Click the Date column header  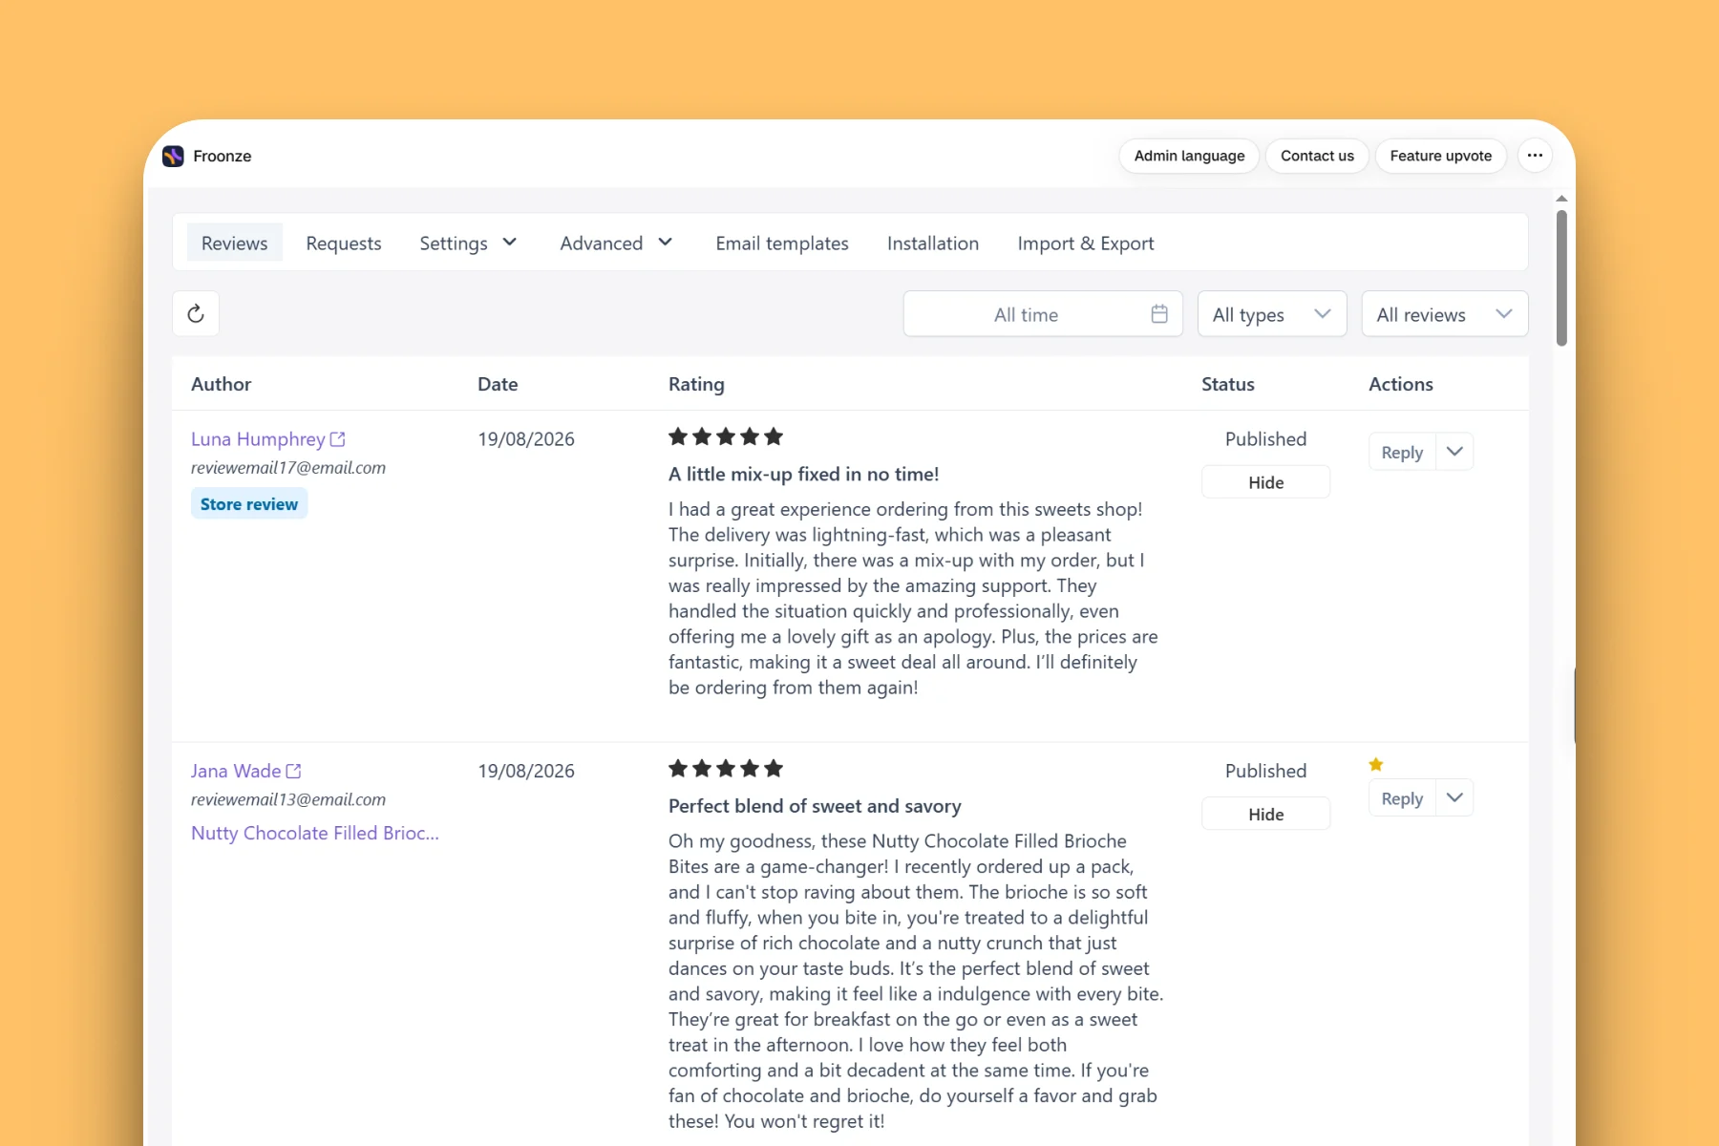pyautogui.click(x=498, y=384)
